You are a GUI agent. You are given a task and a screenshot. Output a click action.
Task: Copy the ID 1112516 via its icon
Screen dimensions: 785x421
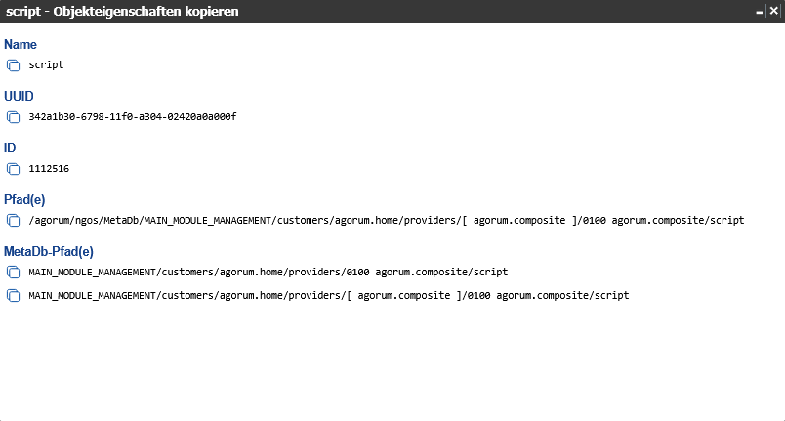point(13,169)
